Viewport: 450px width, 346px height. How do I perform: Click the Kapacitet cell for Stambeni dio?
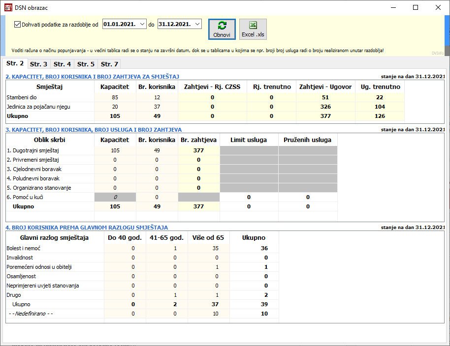click(x=115, y=97)
